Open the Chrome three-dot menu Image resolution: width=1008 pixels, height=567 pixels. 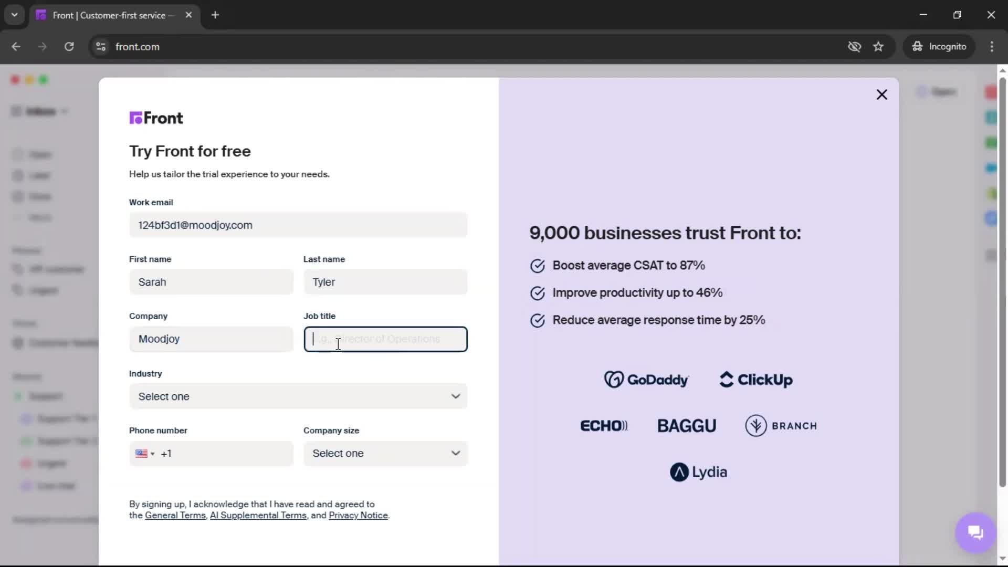(x=992, y=47)
